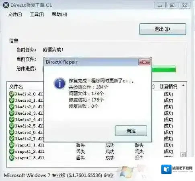The image size is (195, 181).
Task: Click the 修复完成! current task text
Action: (53, 50)
